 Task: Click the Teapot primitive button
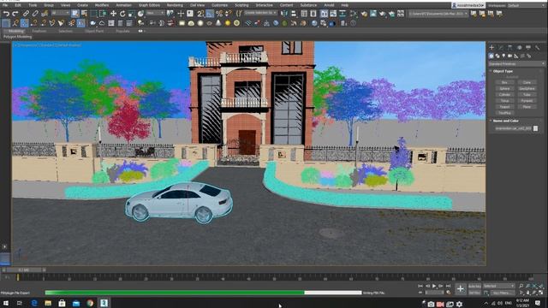point(504,107)
